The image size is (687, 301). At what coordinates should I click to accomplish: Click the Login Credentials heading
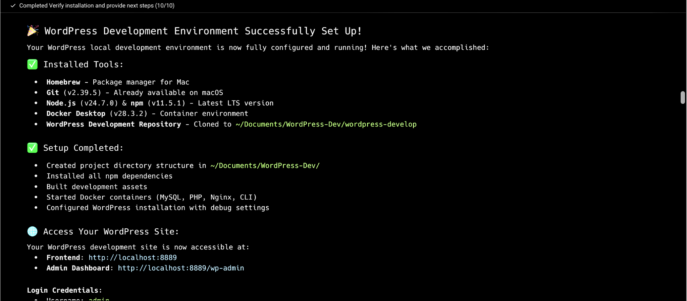click(x=64, y=290)
